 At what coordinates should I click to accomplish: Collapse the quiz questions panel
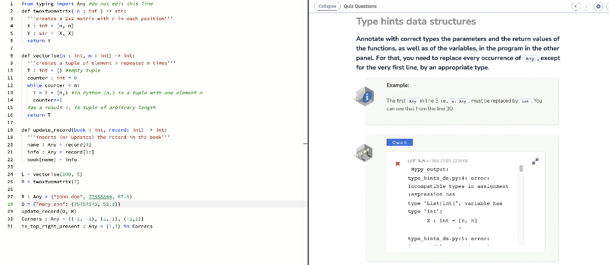tap(327, 6)
